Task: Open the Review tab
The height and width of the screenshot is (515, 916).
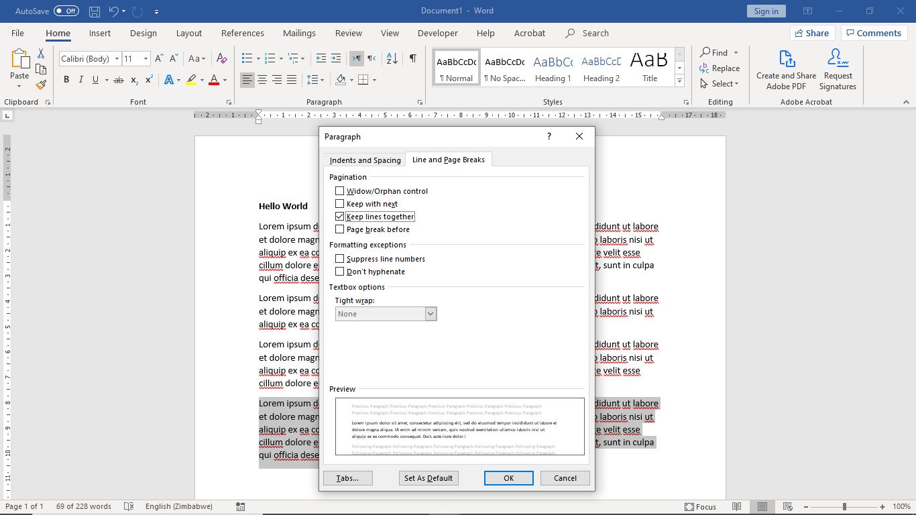Action: point(349,33)
